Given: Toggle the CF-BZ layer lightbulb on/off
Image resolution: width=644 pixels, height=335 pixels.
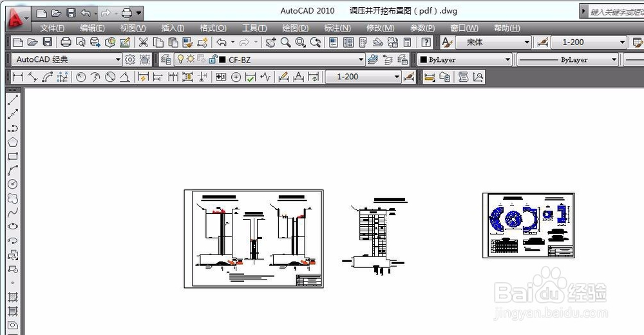Looking at the screenshot, I should (x=180, y=59).
